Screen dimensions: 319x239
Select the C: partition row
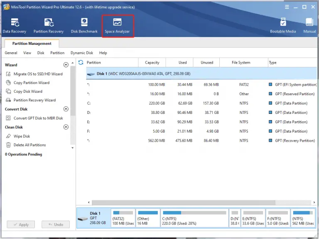(201, 103)
